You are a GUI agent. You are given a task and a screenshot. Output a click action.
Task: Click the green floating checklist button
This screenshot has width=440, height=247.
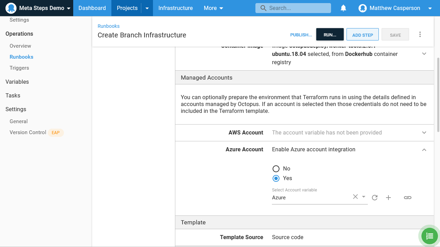pos(429,236)
